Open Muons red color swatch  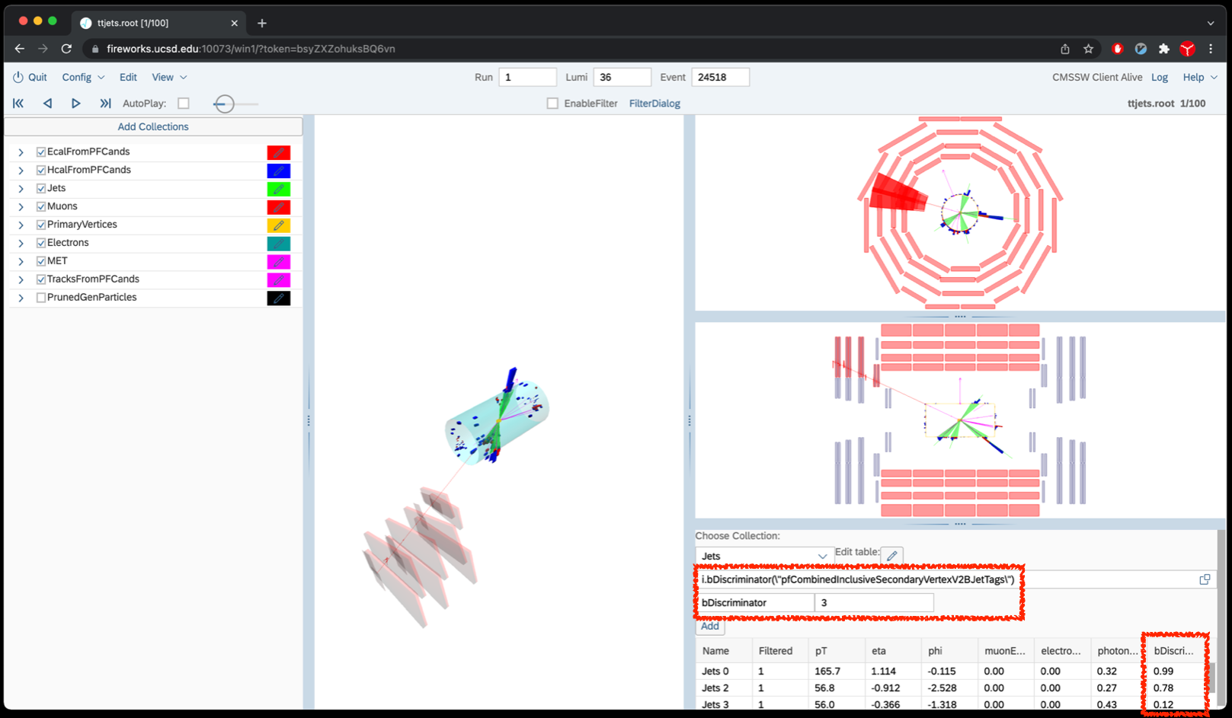[x=279, y=207]
